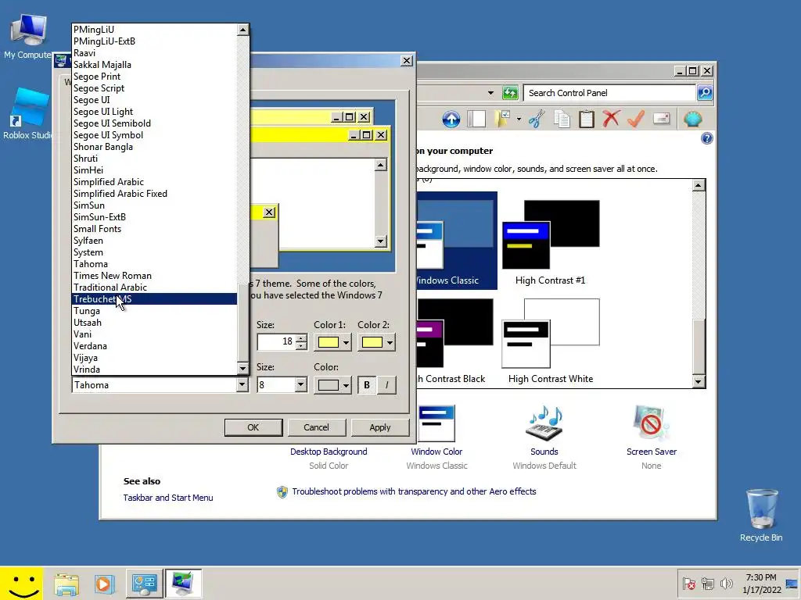Click the blue Help question mark icon
Viewport: 801px width, 600px height.
(x=707, y=138)
